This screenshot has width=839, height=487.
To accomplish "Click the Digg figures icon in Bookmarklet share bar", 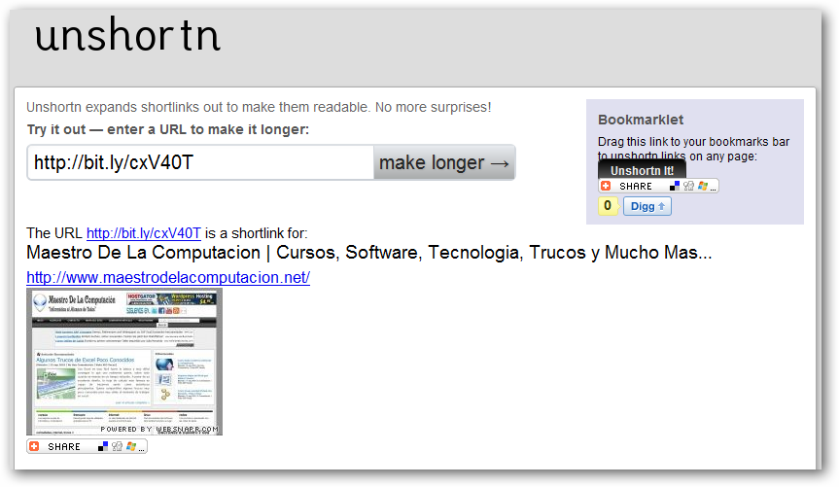I will [688, 186].
